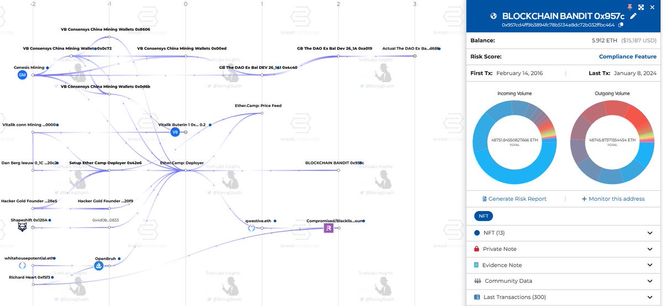Select GB The DAO Ex Bal Dev 0xa019
Viewport: 663px width, 306px height.
coord(334,49)
